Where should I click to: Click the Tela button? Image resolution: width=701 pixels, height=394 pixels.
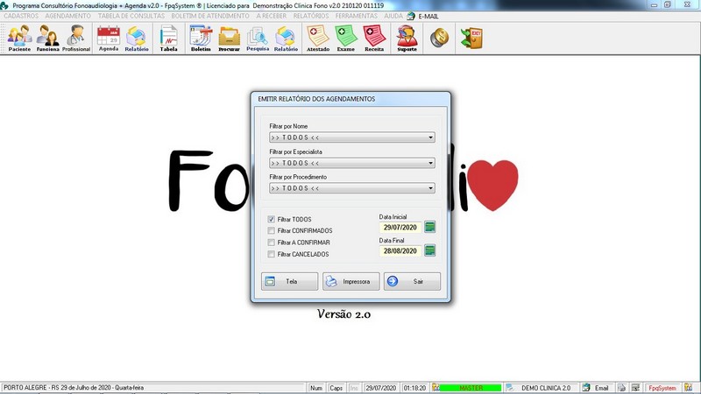point(290,281)
